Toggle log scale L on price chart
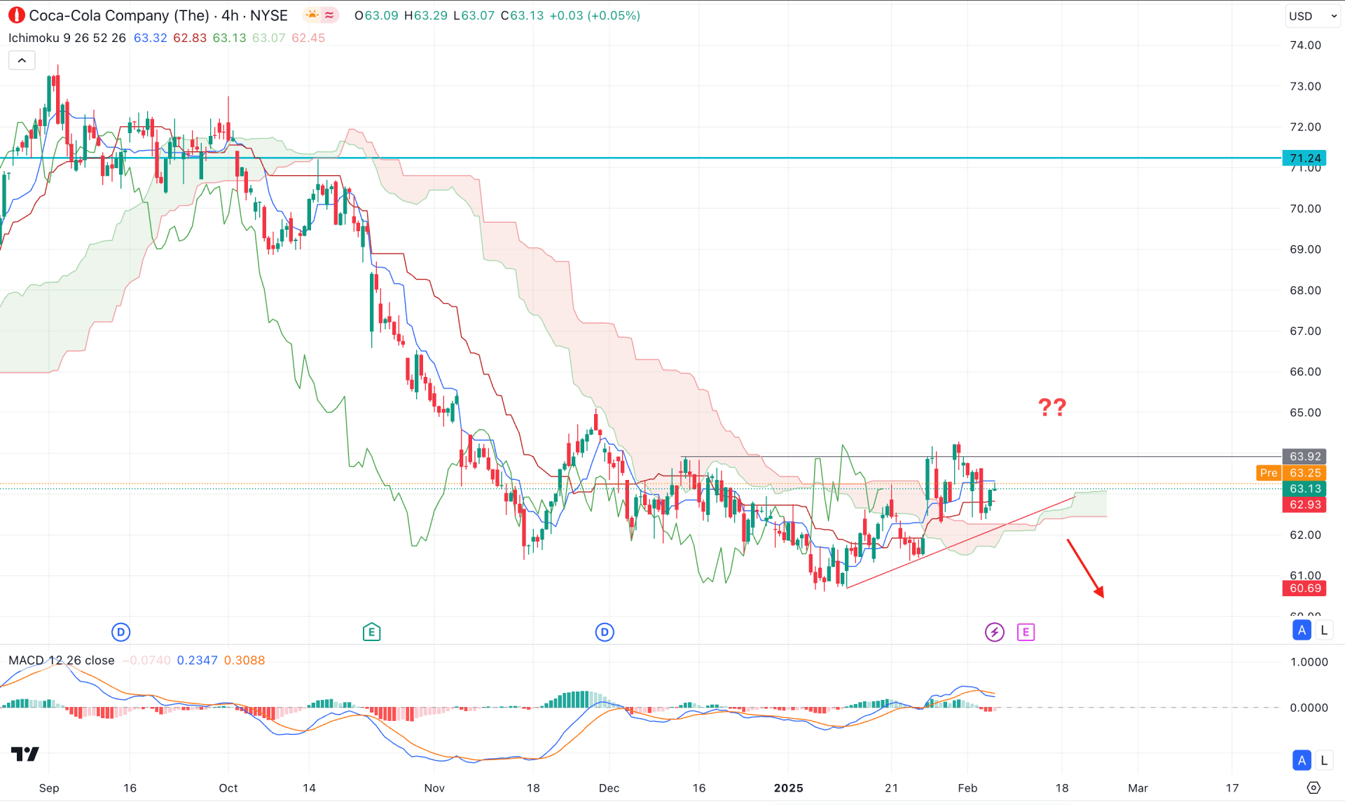1345x805 pixels. point(1323,630)
